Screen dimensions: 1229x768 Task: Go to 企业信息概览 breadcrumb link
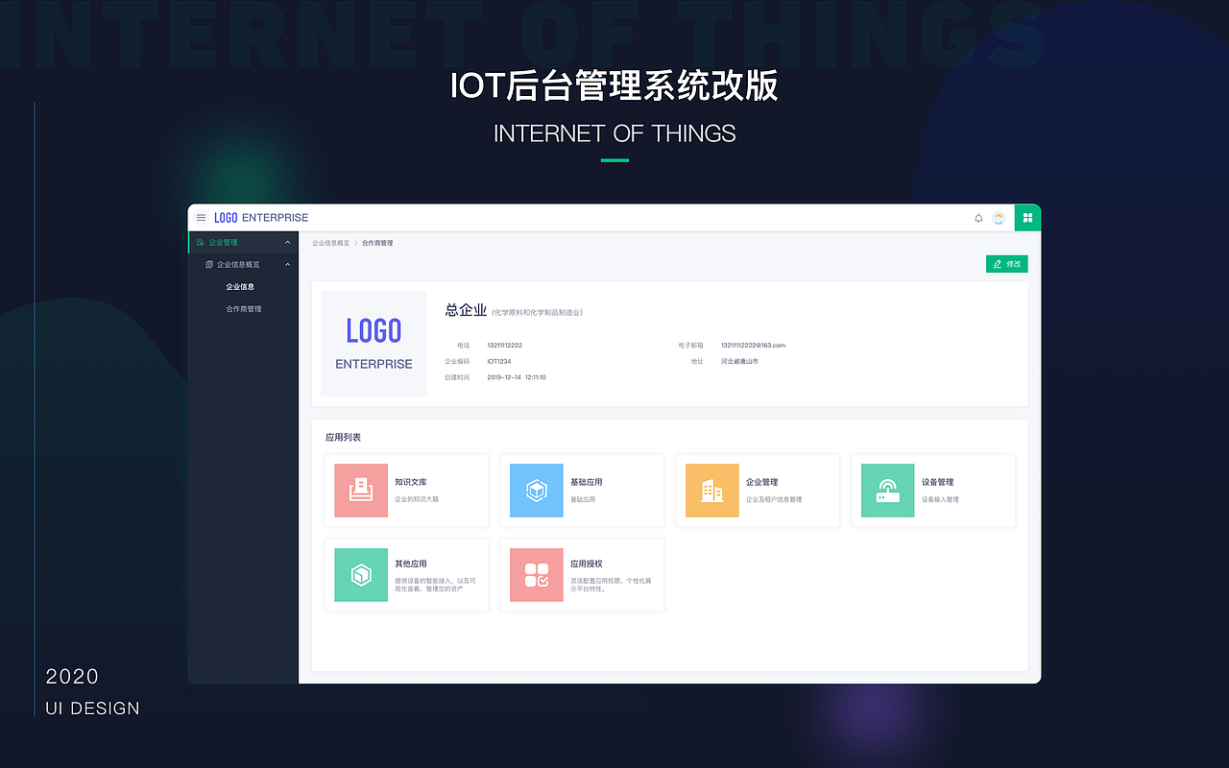pos(331,244)
